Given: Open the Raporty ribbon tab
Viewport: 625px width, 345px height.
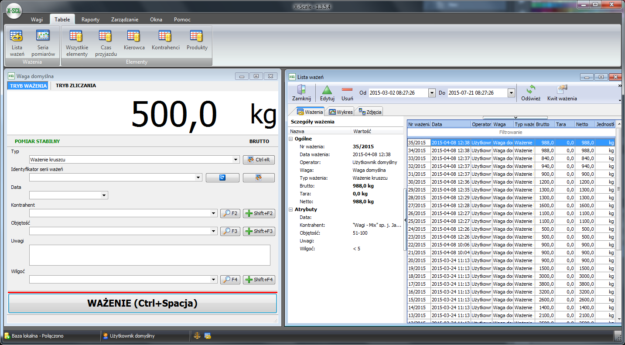Looking at the screenshot, I should 90,20.
